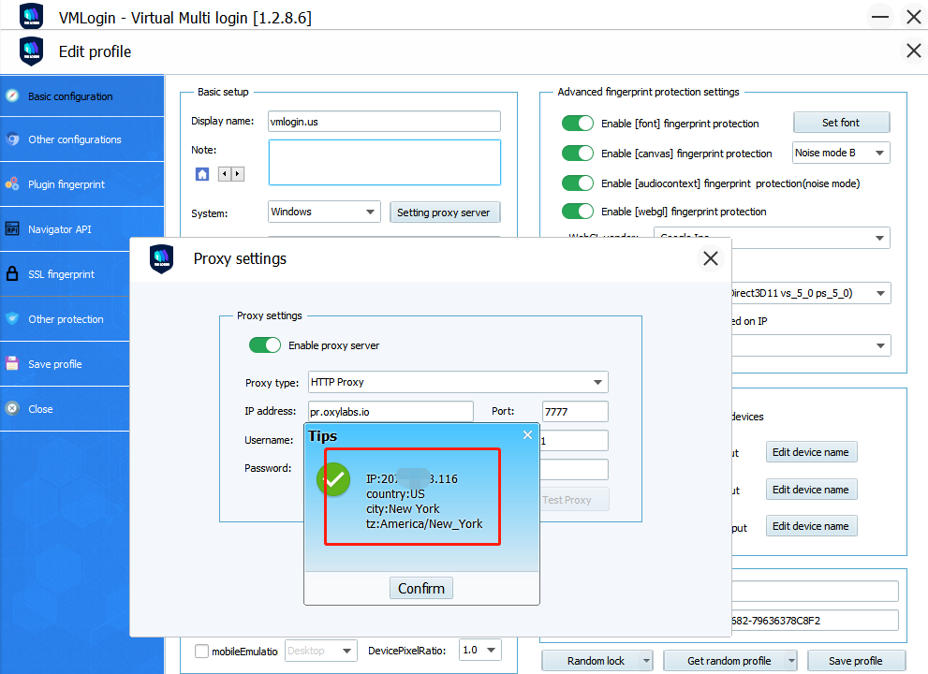Click the Plugin fingerprint gears icon
Screen dimensions: 928x674
click(x=12, y=184)
